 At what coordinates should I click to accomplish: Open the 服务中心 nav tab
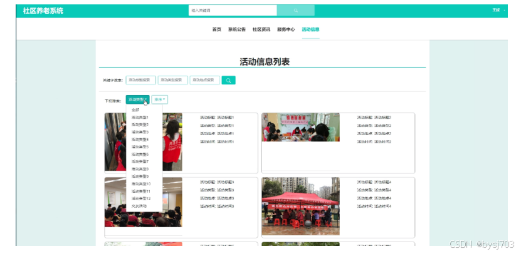(x=286, y=29)
